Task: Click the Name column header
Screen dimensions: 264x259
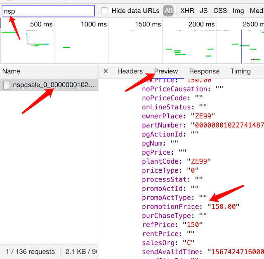Action: [x=11, y=71]
